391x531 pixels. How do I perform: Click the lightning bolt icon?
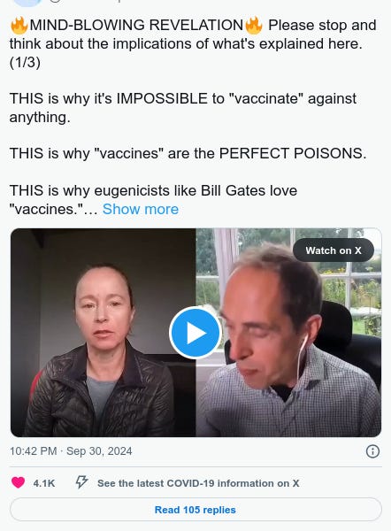81,482
